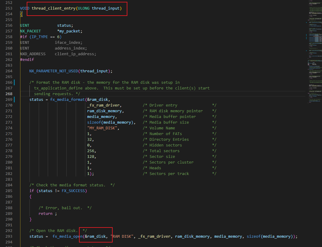This screenshot has height=247, width=322.
Task: Click 'ram_disk_memory,' argument on line 271
Action: tap(105, 111)
